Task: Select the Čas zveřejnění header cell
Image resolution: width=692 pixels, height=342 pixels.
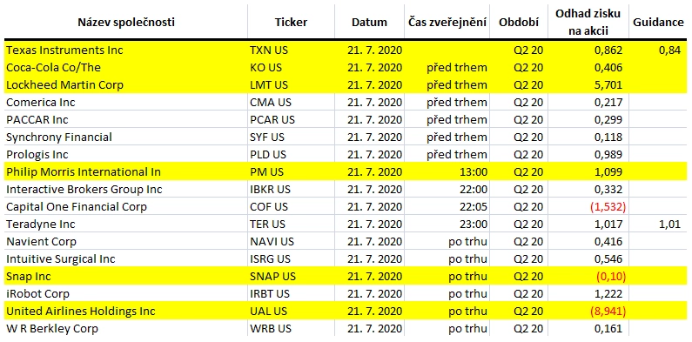Action: tap(447, 23)
